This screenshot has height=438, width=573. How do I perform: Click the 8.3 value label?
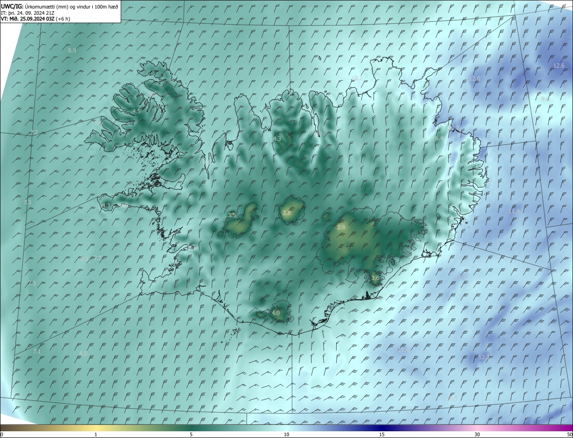[x=85, y=259]
